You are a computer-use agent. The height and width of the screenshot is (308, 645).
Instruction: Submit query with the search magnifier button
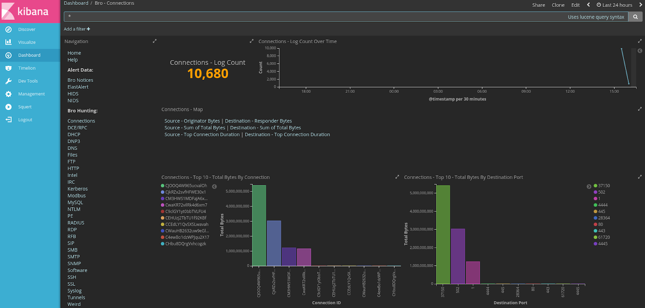635,17
